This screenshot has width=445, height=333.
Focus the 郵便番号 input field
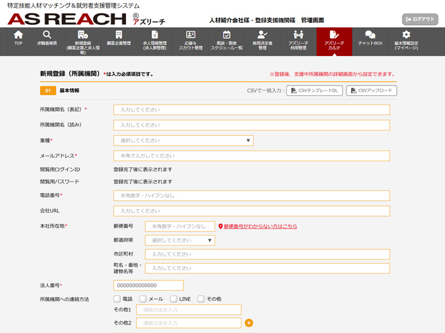(180, 226)
